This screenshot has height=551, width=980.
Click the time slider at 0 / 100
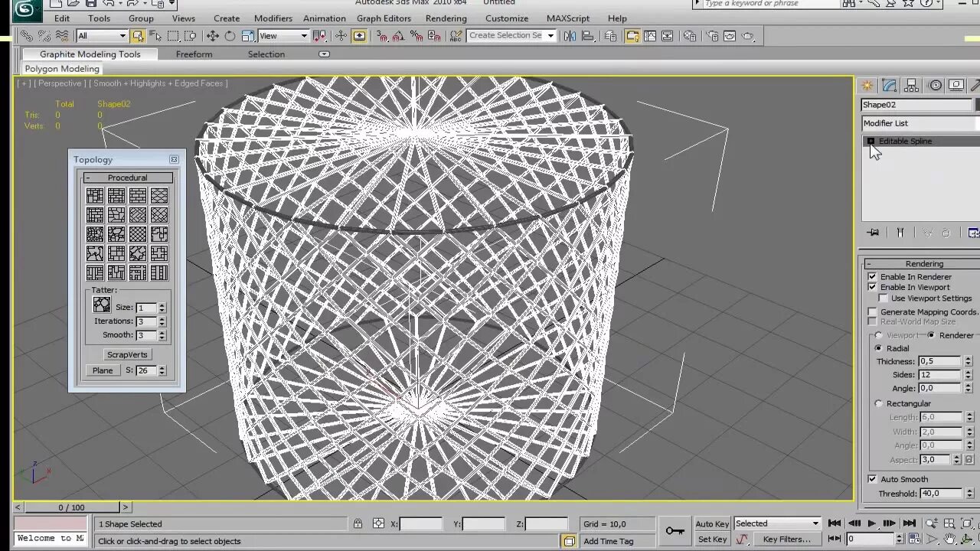(71, 507)
